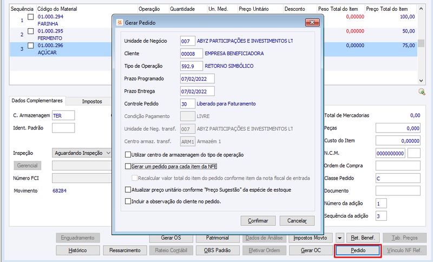Switch to the Impostos tab
Image resolution: width=433 pixels, height=262 pixels.
(x=92, y=101)
